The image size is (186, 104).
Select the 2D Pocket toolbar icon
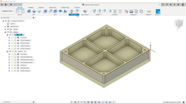tap(34, 11)
